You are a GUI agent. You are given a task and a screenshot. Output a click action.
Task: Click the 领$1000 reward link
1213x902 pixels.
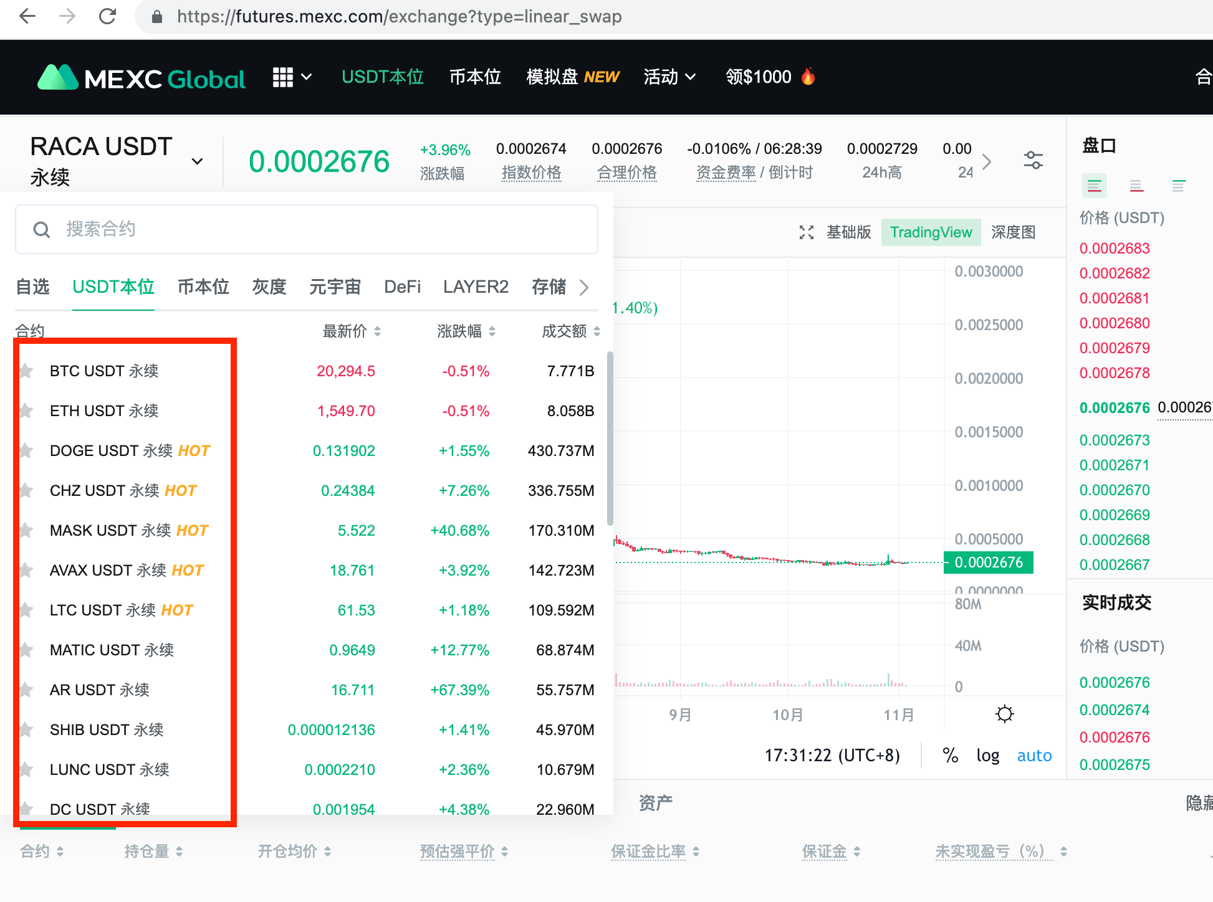tap(759, 76)
